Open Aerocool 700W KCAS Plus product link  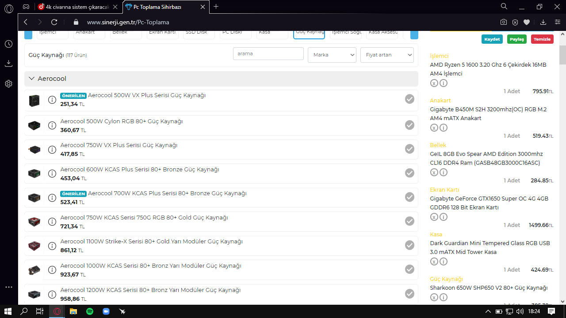click(x=167, y=193)
